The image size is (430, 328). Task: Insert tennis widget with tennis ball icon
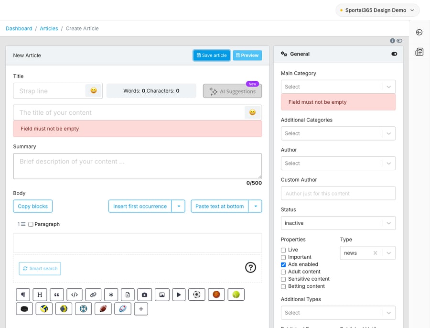click(x=236, y=295)
